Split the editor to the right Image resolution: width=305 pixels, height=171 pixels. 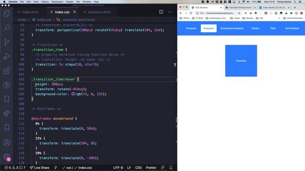[x=161, y=12]
